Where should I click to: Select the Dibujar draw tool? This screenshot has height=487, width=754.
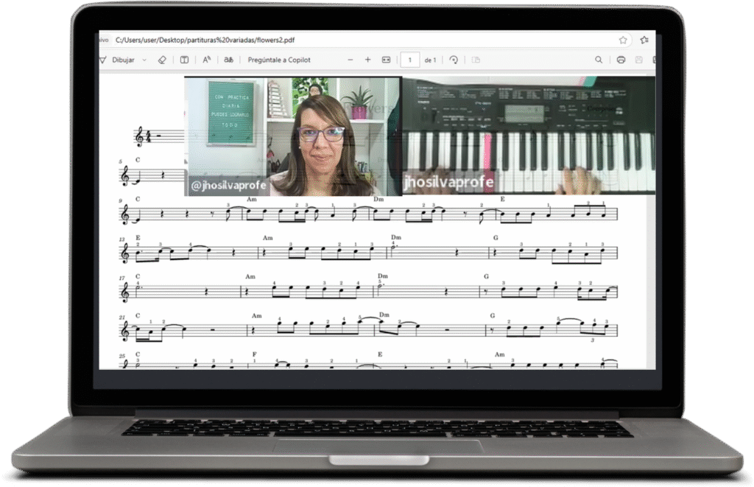tap(116, 60)
